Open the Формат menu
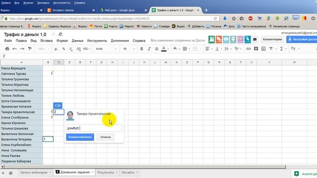 [62, 41]
